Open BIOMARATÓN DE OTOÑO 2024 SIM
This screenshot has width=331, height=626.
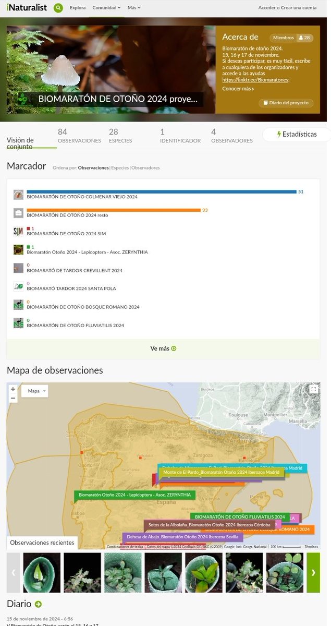click(66, 234)
